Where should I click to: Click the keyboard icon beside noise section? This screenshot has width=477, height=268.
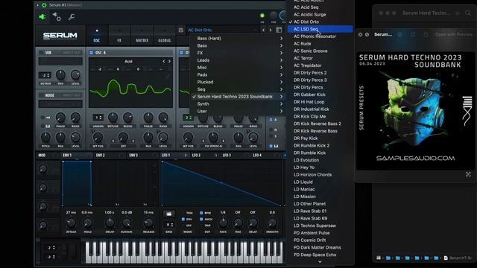pos(48,126)
